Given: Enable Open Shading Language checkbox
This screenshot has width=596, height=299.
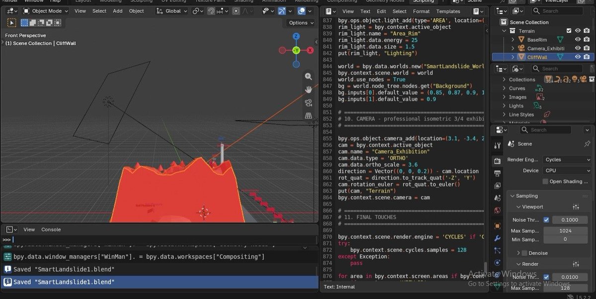Looking at the screenshot, I should [545, 182].
